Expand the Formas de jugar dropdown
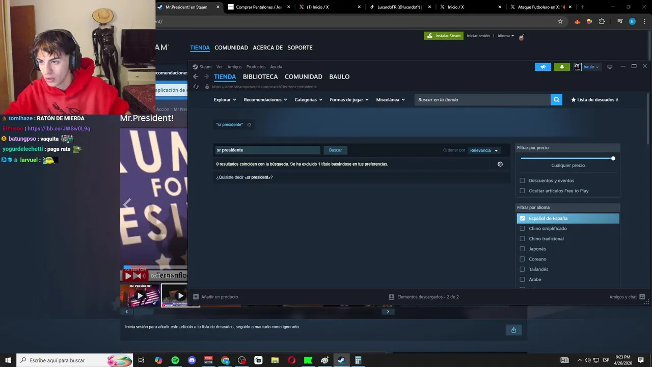Screen dimensions: 652x367 click(349, 100)
